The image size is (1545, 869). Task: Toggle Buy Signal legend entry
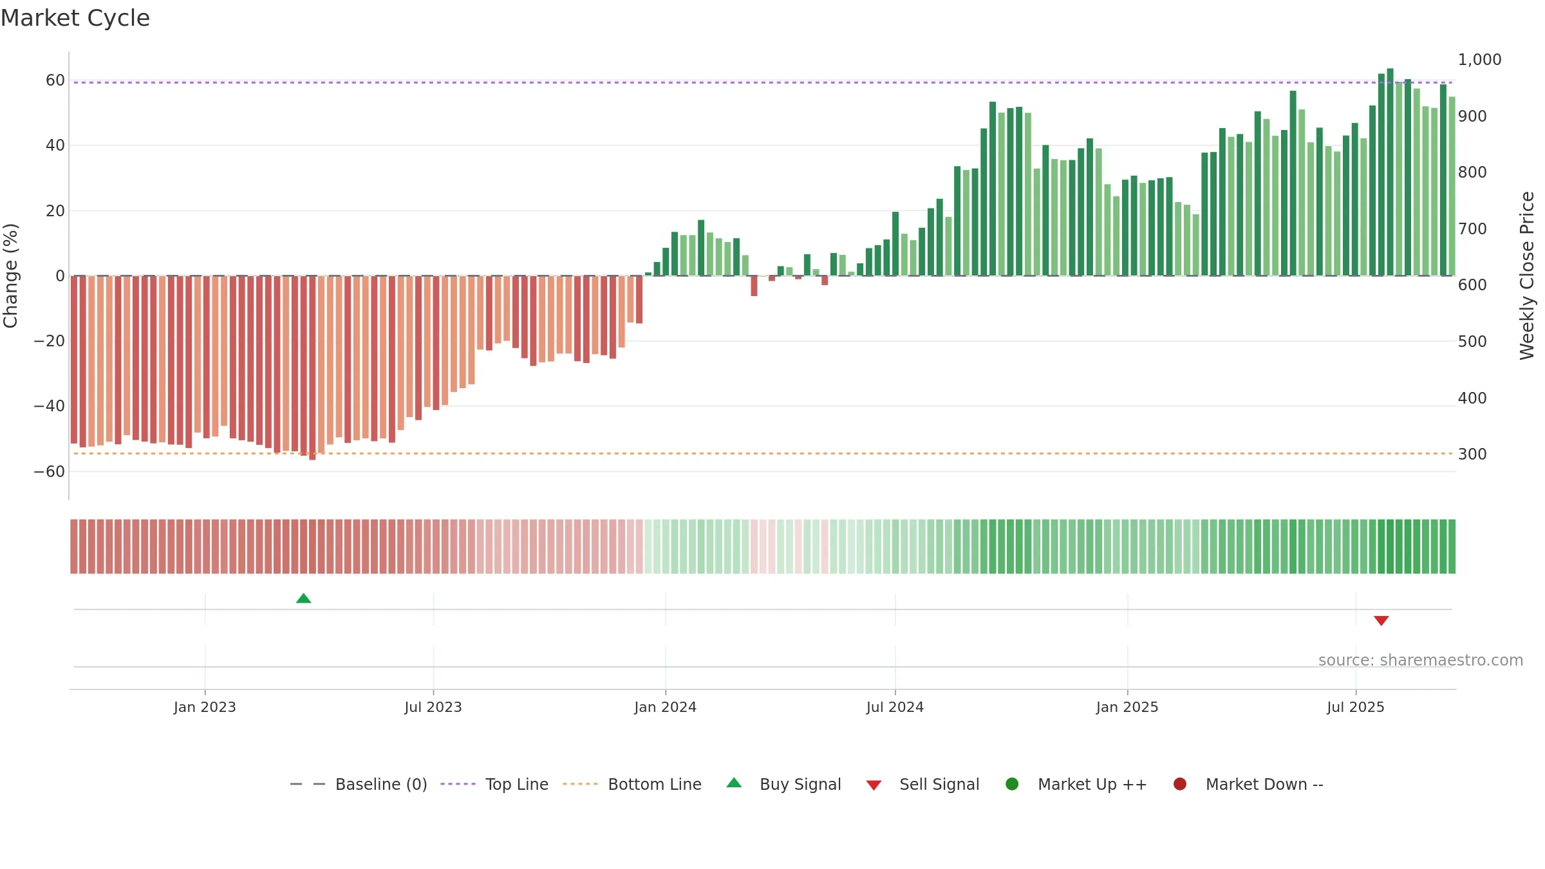tap(783, 784)
